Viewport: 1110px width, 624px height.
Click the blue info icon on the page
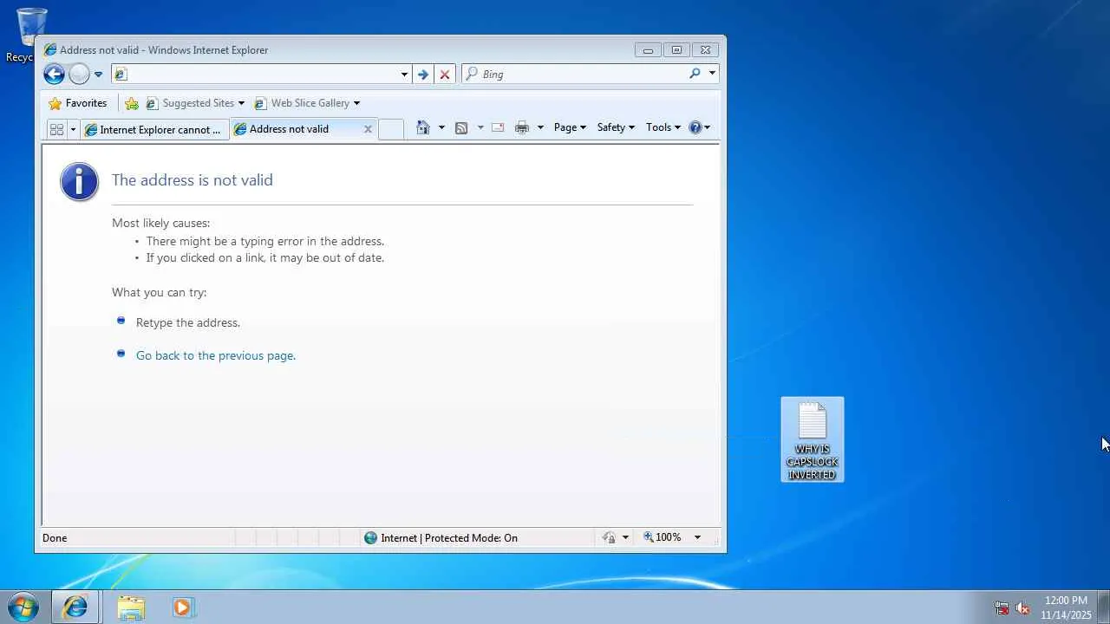79,181
